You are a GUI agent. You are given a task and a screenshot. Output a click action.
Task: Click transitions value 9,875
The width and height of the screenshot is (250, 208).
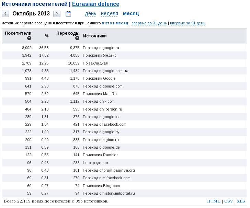pyautogui.click(x=75, y=48)
